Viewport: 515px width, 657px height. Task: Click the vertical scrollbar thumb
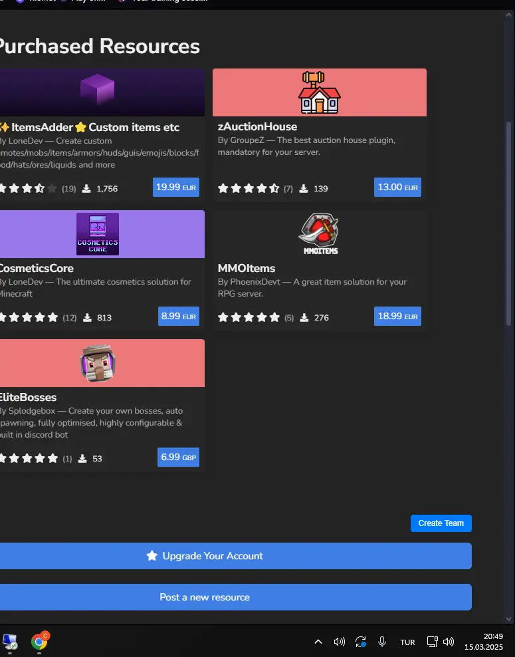509,224
